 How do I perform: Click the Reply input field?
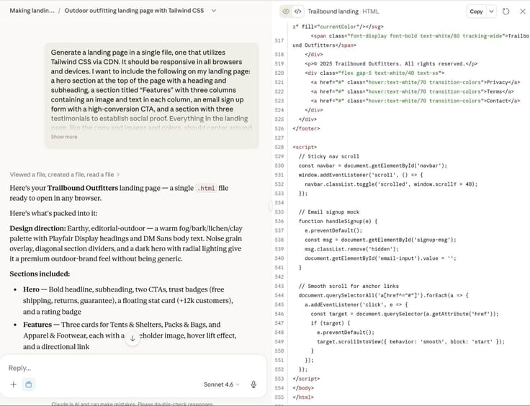coord(133,368)
